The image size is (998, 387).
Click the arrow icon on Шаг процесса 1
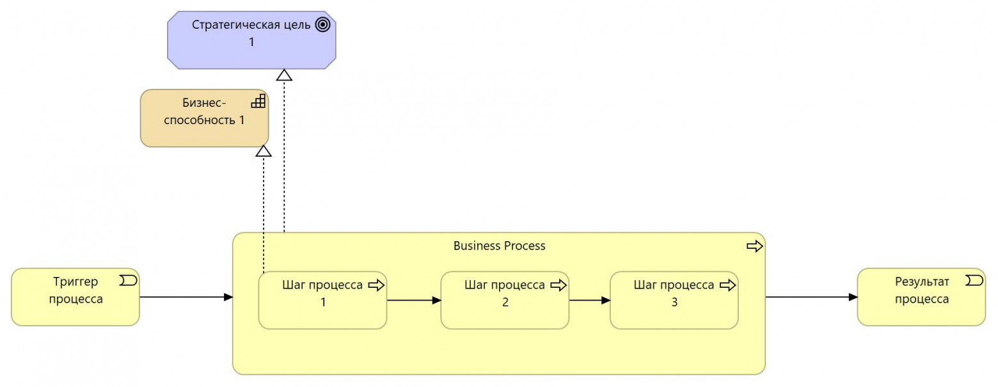click(x=376, y=285)
